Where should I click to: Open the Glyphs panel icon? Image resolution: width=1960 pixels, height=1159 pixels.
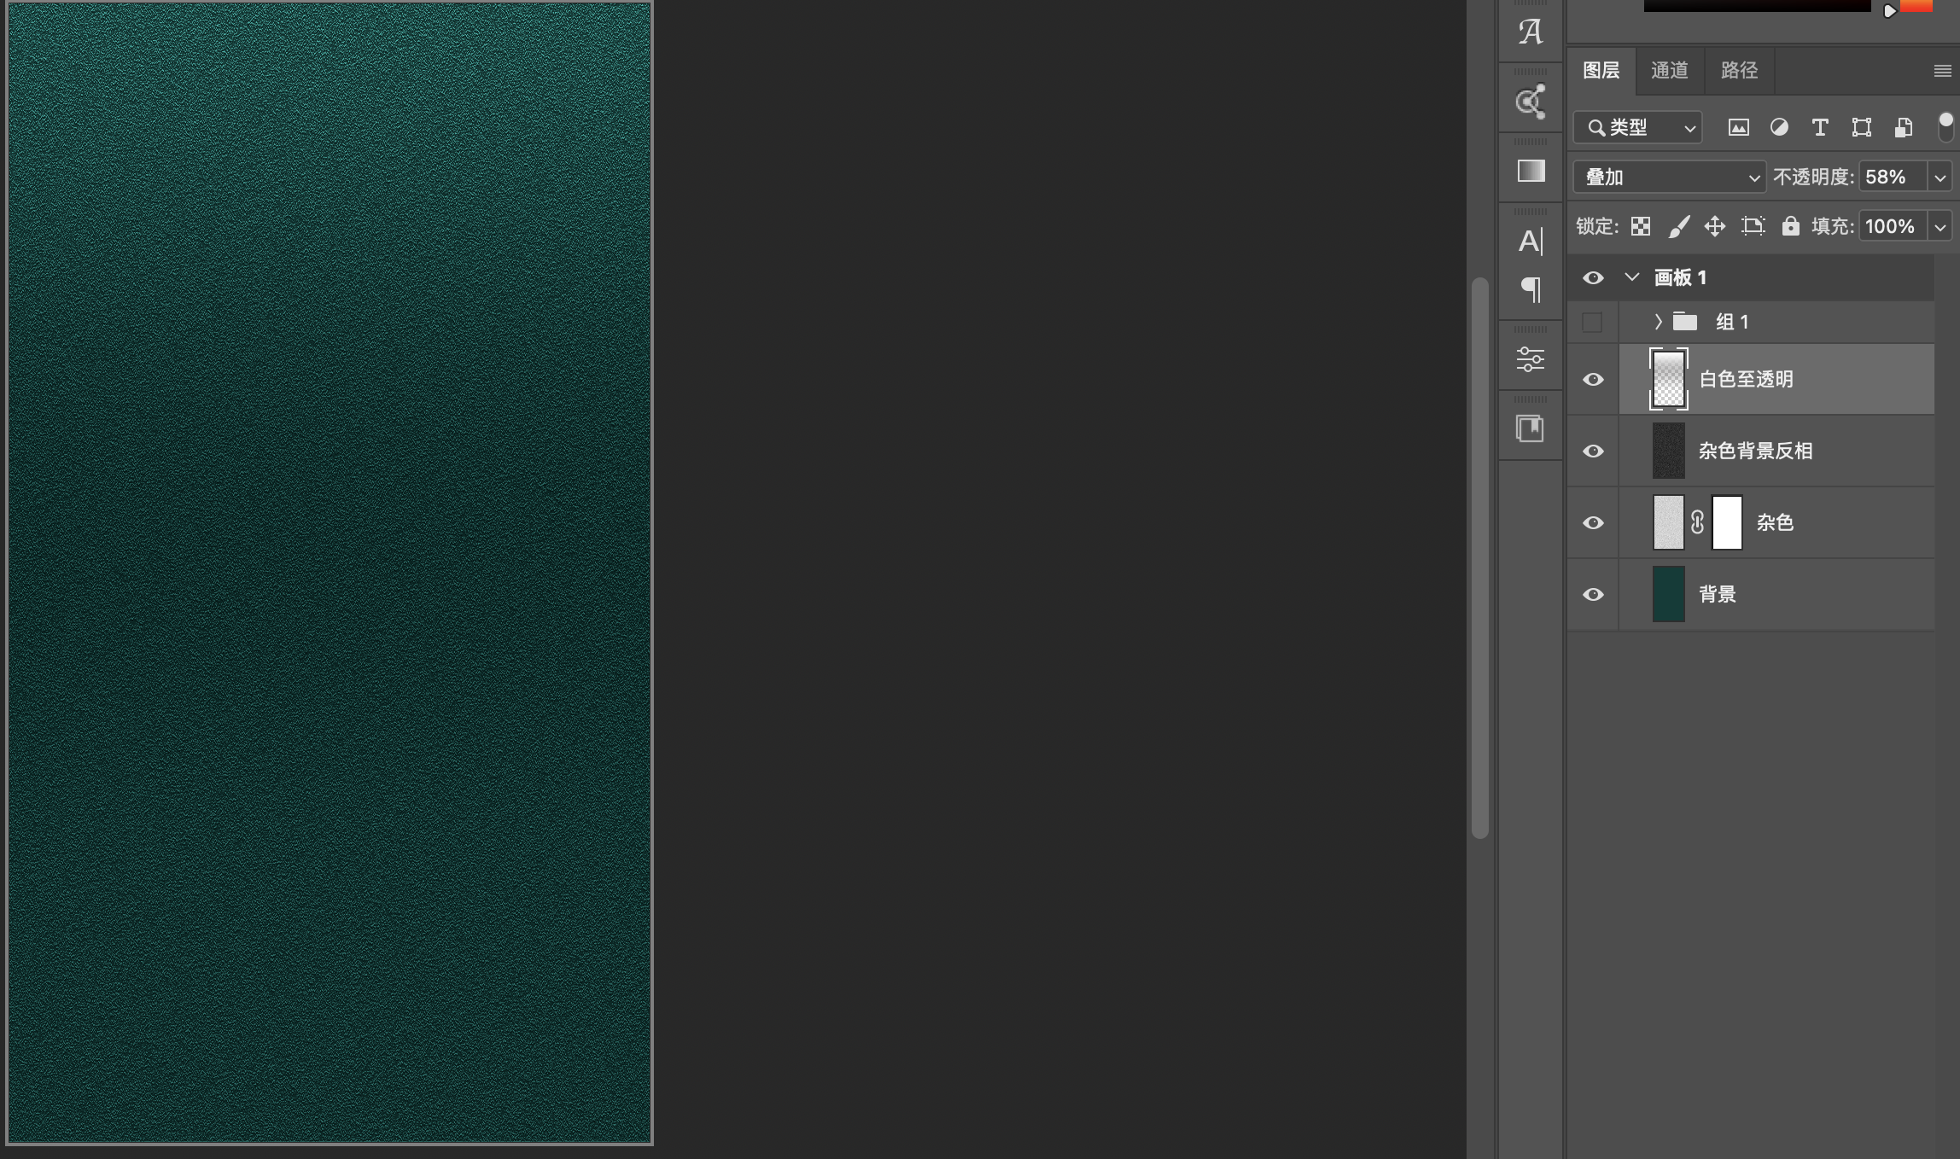pos(1531,32)
